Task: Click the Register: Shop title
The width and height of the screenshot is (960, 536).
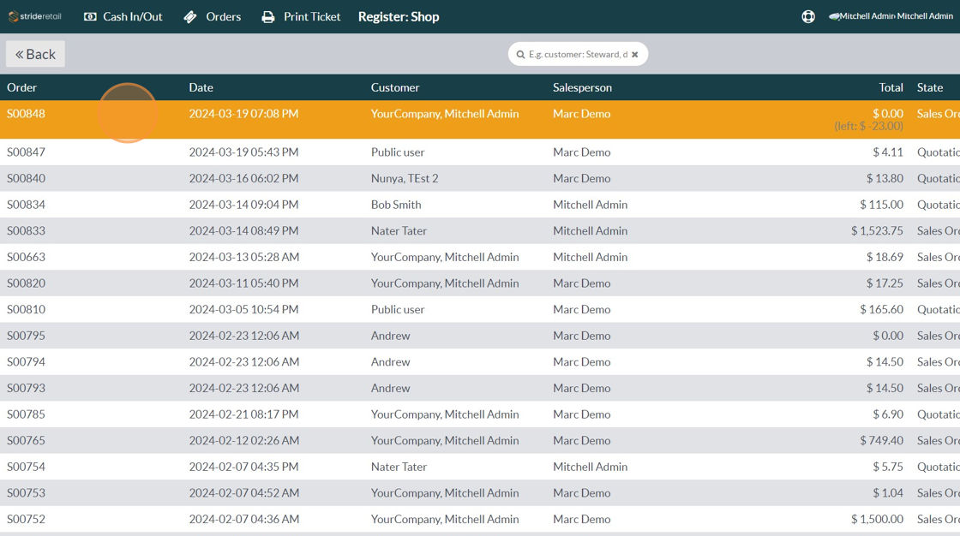Action: [x=399, y=16]
